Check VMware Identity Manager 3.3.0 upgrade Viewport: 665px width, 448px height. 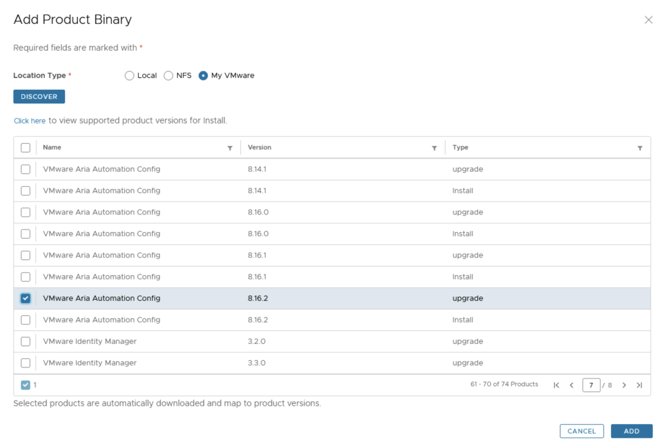[25, 363]
